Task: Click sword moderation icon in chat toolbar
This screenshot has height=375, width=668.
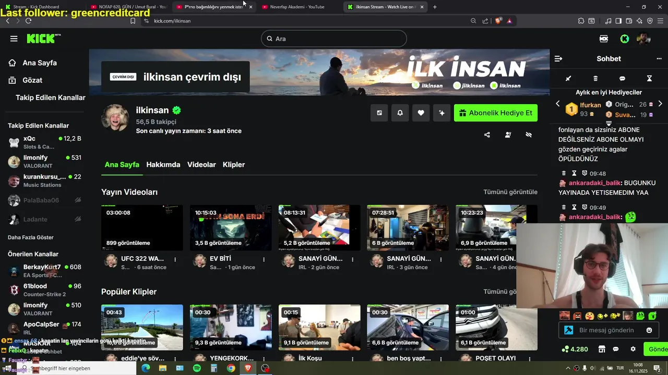Action: click(x=568, y=79)
